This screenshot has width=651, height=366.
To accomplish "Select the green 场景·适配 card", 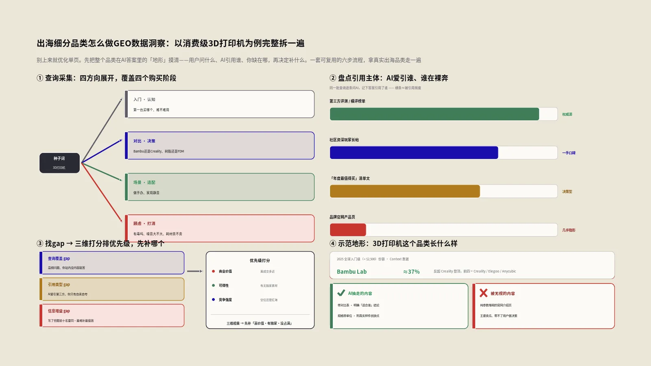I will tap(220, 187).
